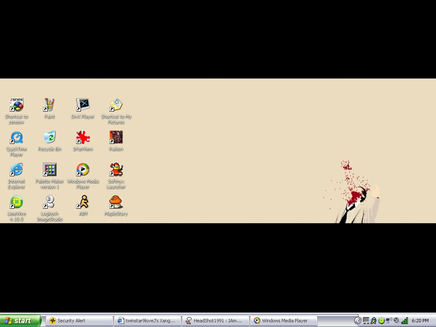The width and height of the screenshot is (436, 327).
Task: Select the Internet Explorer desktop icon
Action: point(17,169)
